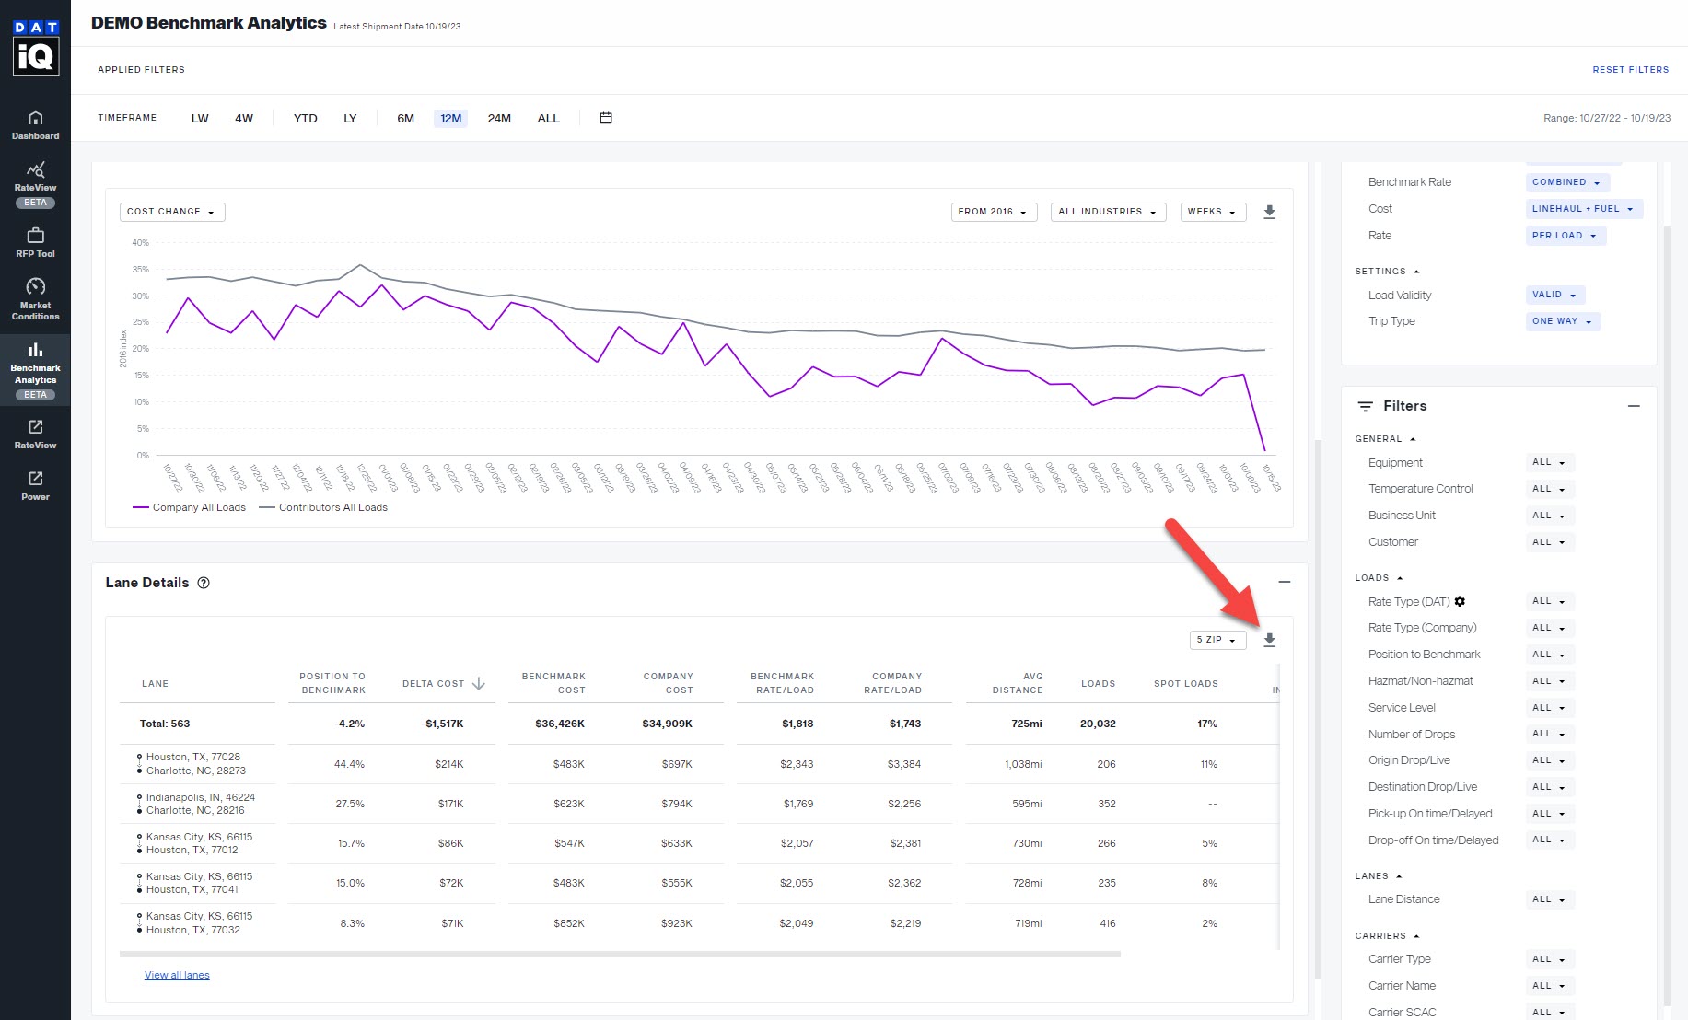
Task: Select the YTD timeframe
Action: click(x=304, y=118)
